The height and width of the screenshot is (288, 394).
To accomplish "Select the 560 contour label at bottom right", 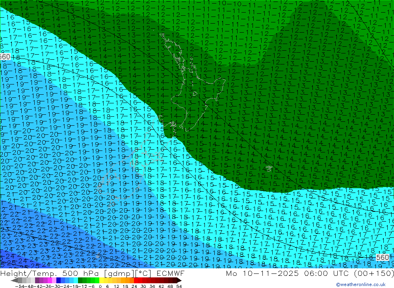I will click(x=383, y=257).
